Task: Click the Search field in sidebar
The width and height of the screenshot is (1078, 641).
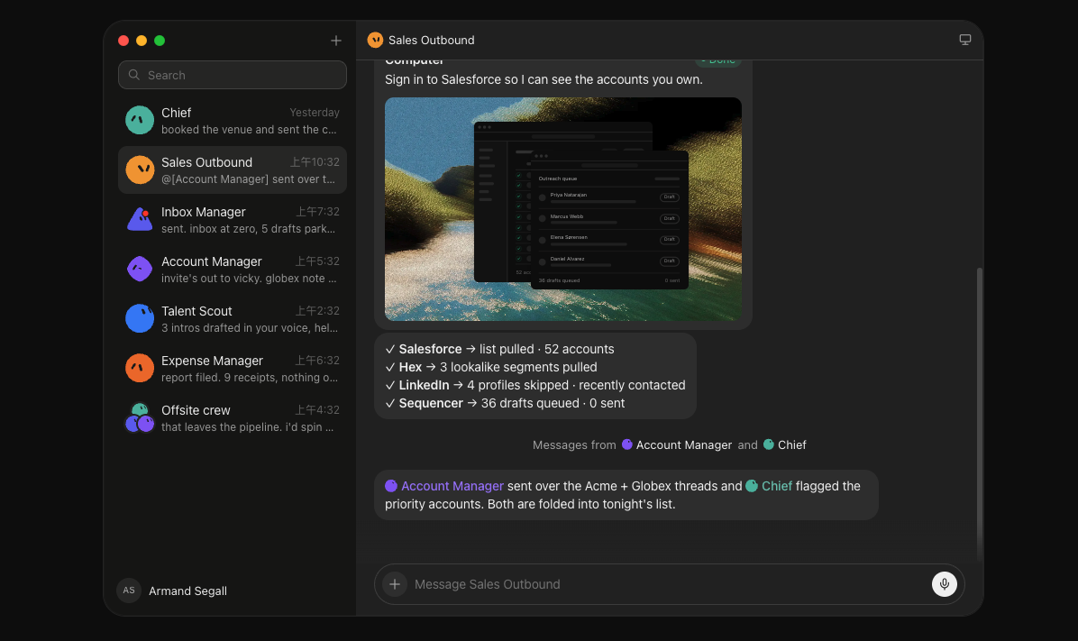Action: (233, 75)
